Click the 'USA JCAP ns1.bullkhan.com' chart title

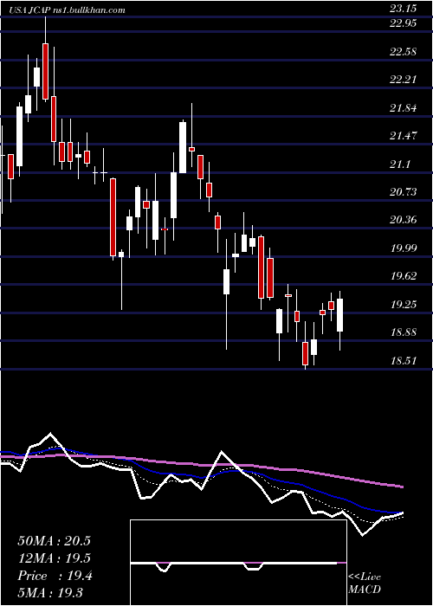[x=68, y=10]
